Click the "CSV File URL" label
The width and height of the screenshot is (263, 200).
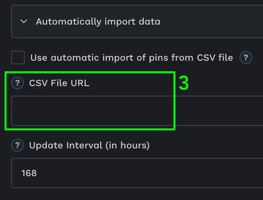click(59, 83)
